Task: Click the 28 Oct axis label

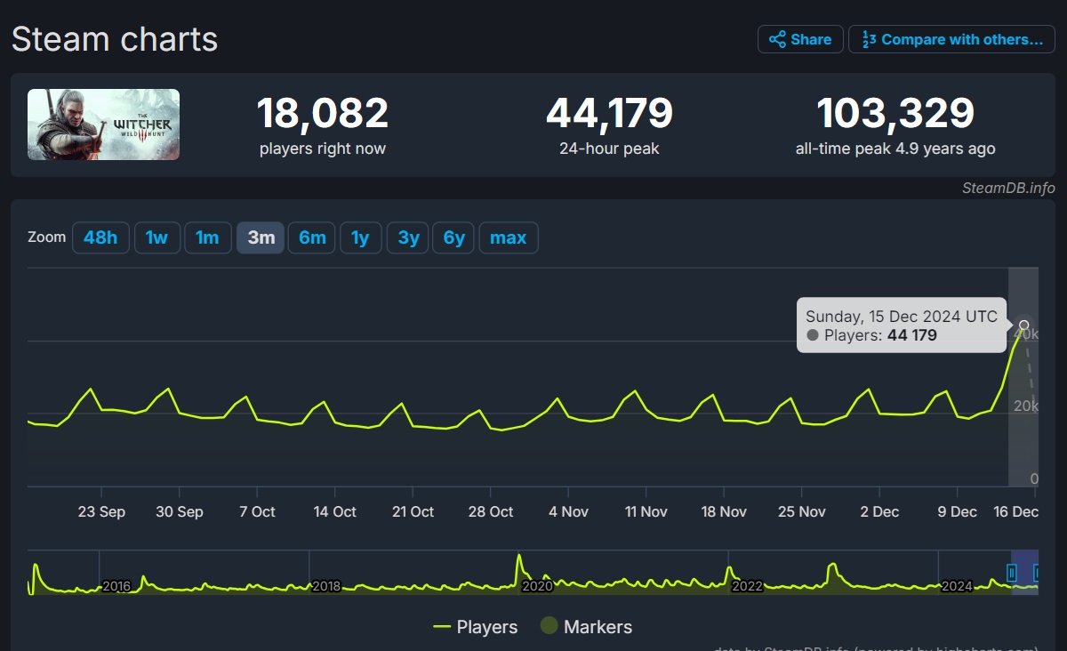Action: coord(490,511)
